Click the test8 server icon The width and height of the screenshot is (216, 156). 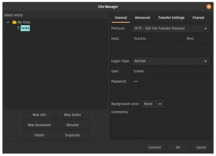point(18,28)
